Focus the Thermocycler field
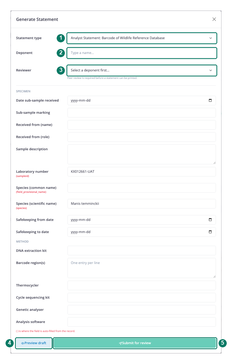 142,285
